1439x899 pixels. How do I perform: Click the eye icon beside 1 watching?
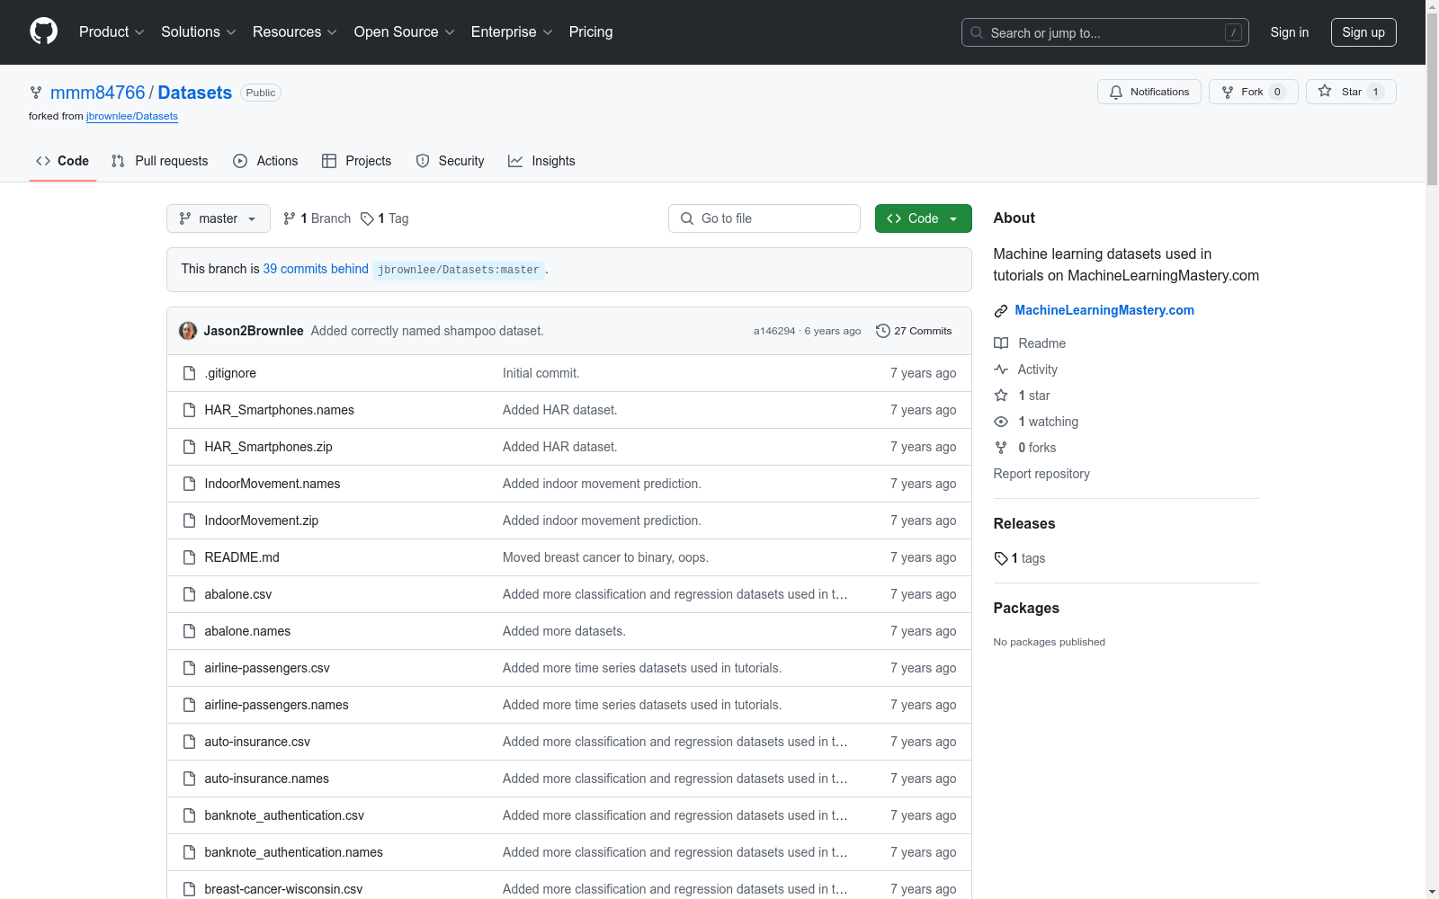1001,422
